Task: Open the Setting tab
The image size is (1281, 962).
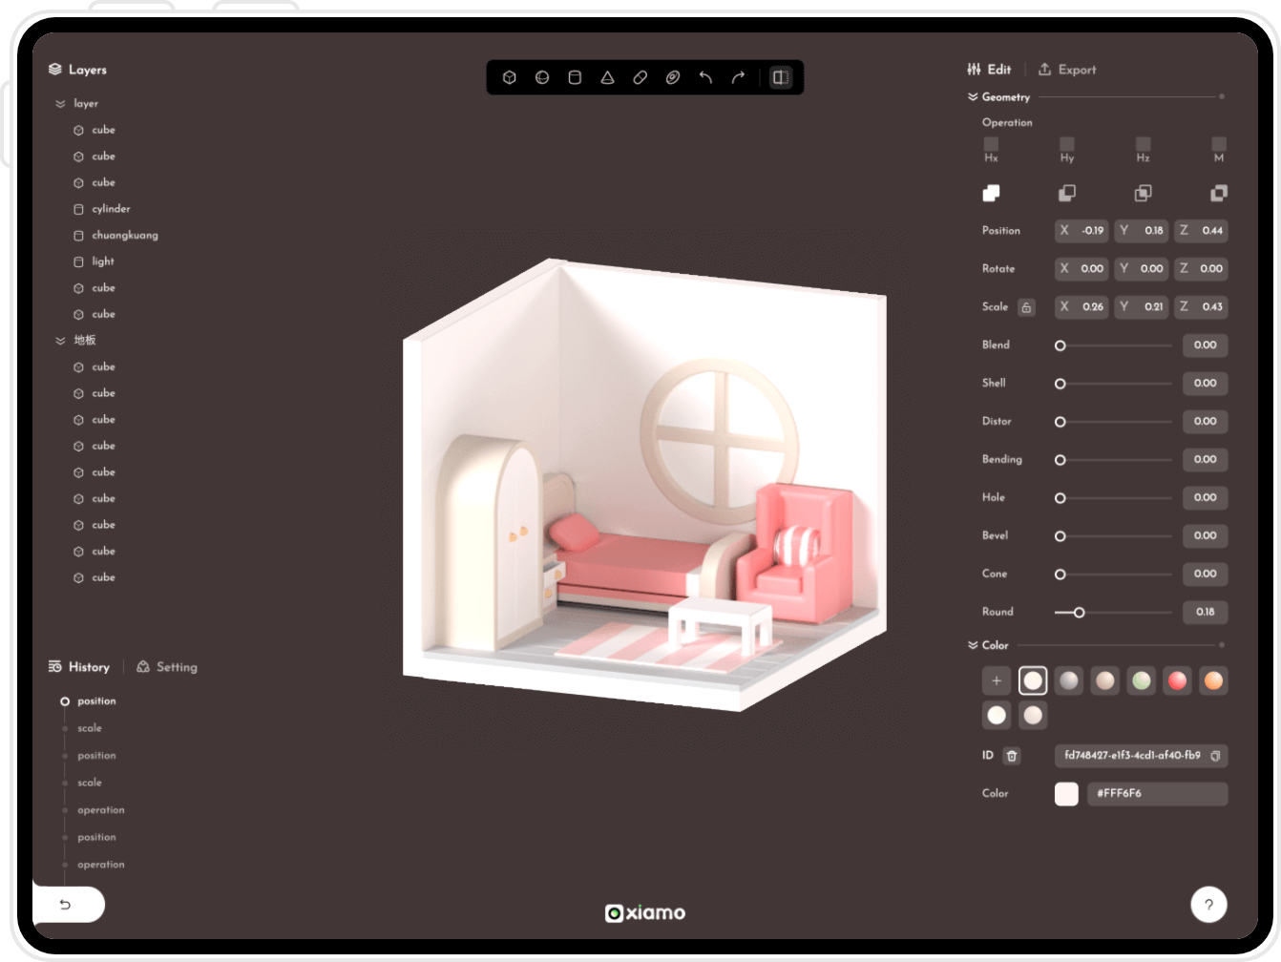Action: click(167, 667)
